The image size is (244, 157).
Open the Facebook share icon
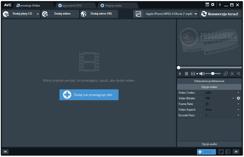pyautogui.click(x=228, y=152)
